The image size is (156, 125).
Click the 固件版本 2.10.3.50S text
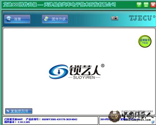tap(17, 122)
